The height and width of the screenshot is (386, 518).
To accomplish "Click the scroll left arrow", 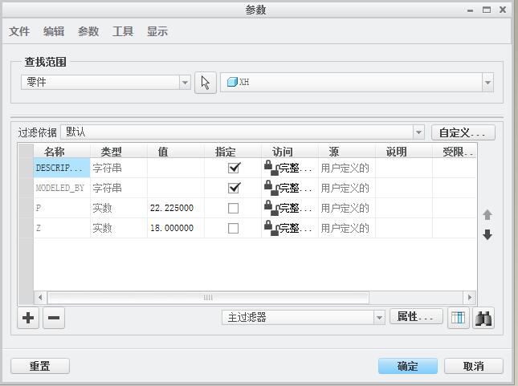I will coord(40,298).
